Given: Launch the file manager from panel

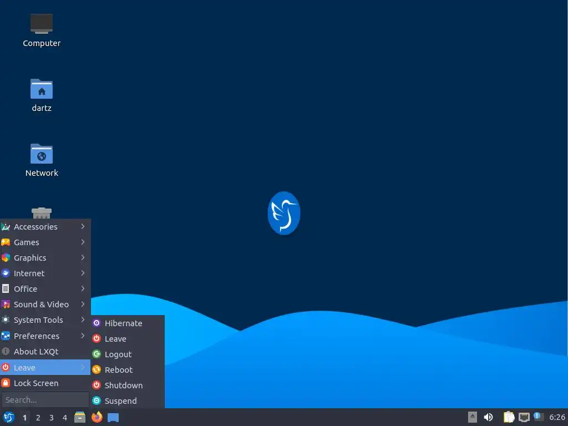Looking at the screenshot, I should 80,417.
